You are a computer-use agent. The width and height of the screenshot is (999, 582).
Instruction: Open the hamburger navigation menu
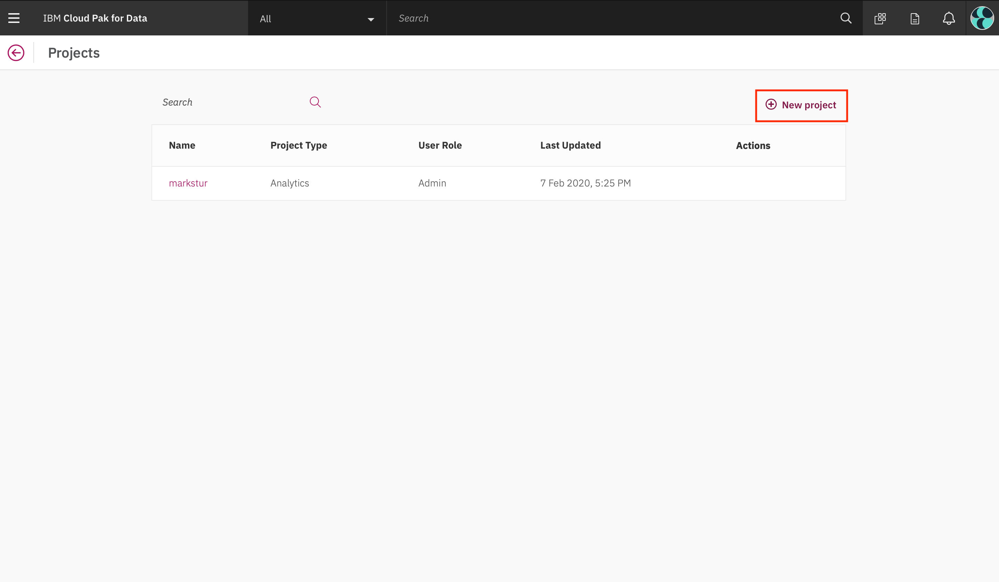point(14,18)
